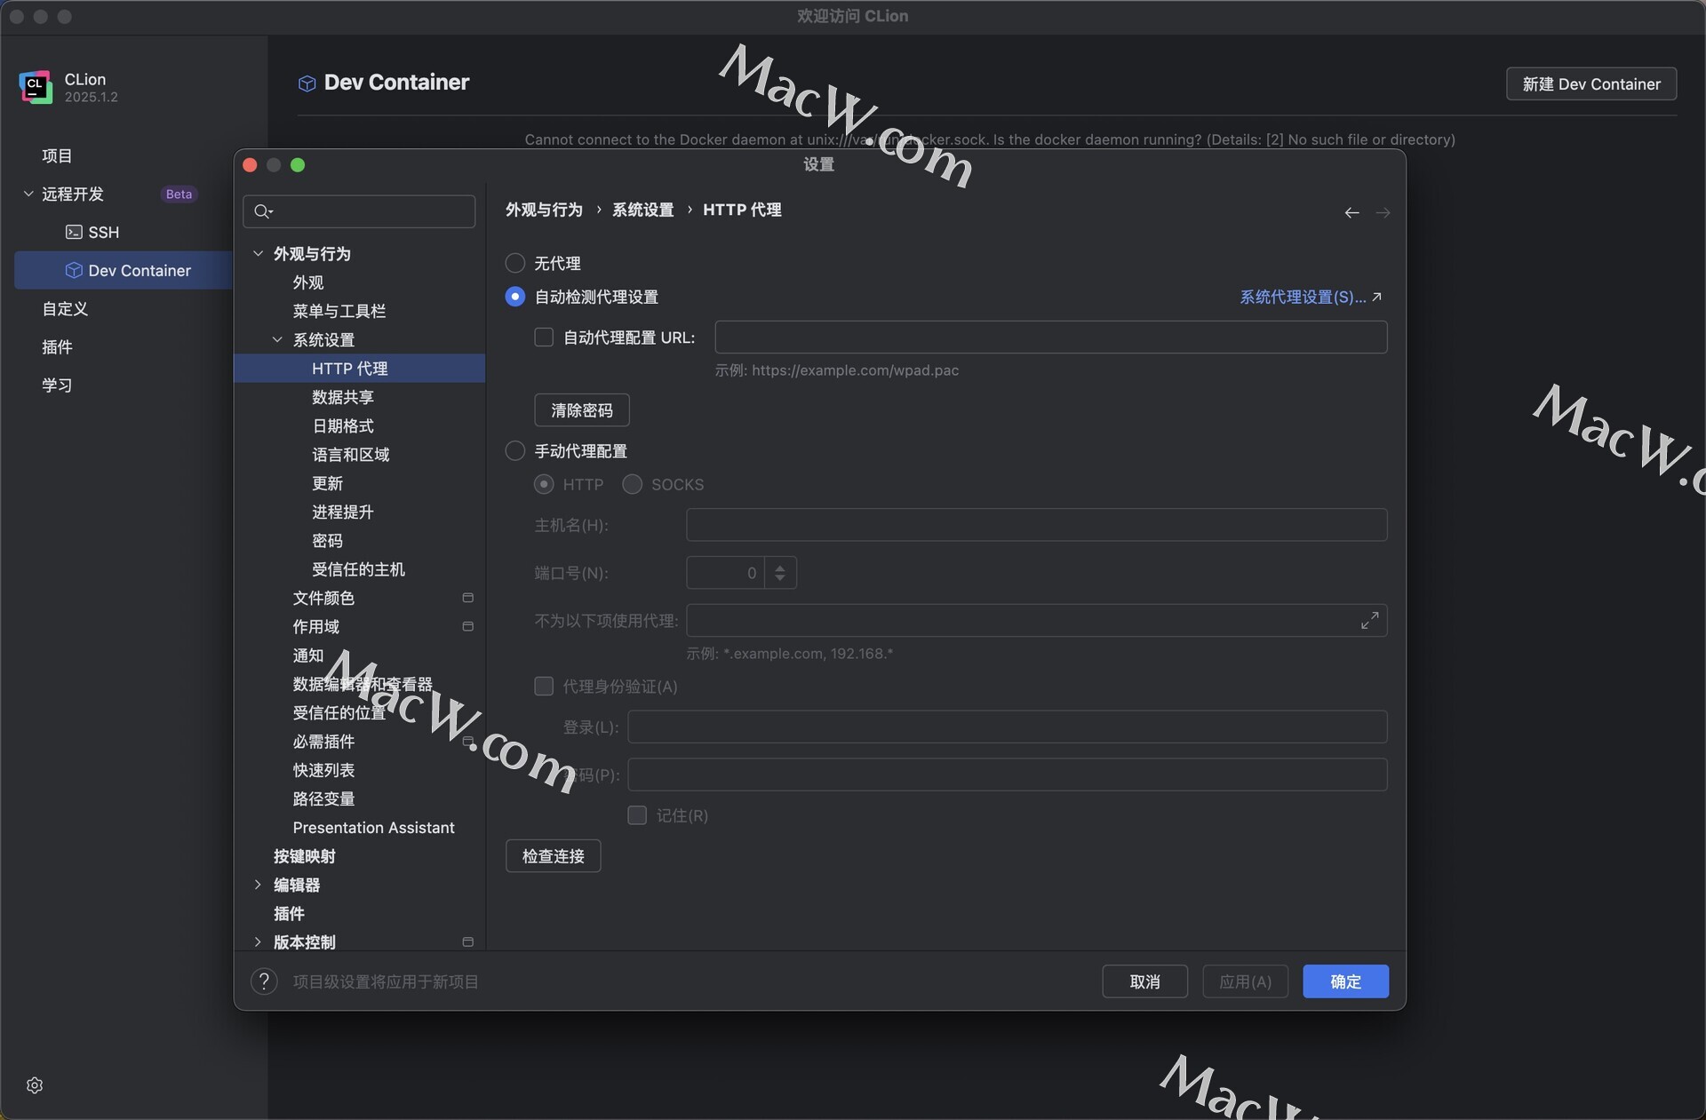Viewport: 1706px width, 1120px height.
Task: Collapse the 系统设置 tree node
Action: [x=277, y=339]
